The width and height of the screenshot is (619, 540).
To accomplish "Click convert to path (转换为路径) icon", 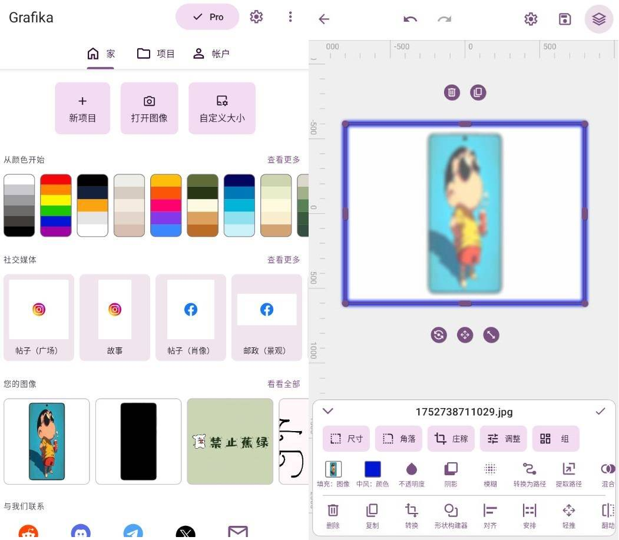I will point(529,469).
